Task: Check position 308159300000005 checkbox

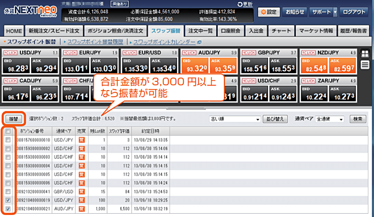Action: coord(8,174)
